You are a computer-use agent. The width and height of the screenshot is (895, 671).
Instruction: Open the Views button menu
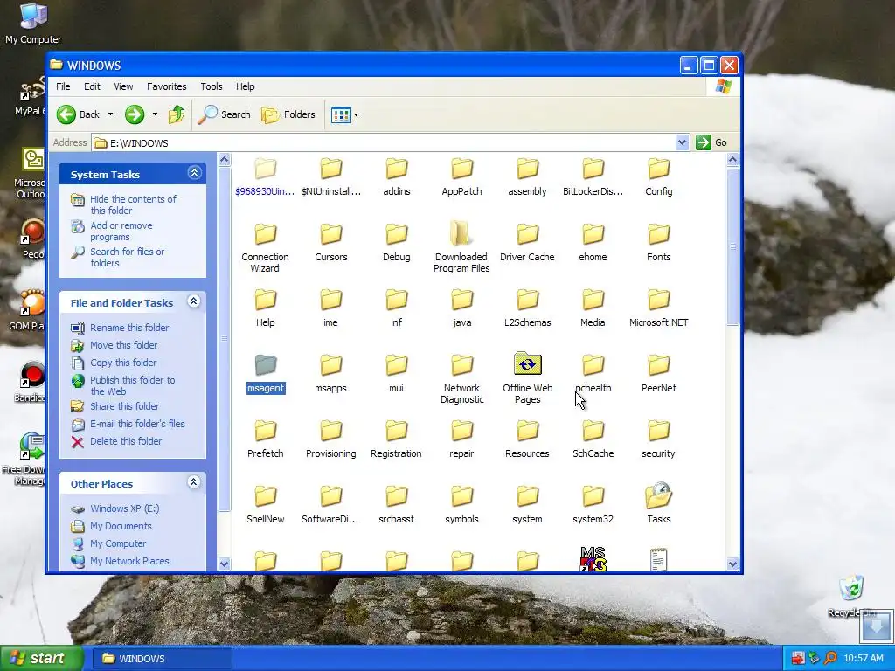pyautogui.click(x=344, y=114)
